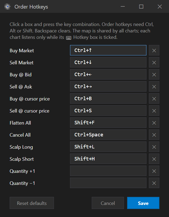The image size is (169, 217).
Task: Save the hotkey map
Action: (x=143, y=203)
